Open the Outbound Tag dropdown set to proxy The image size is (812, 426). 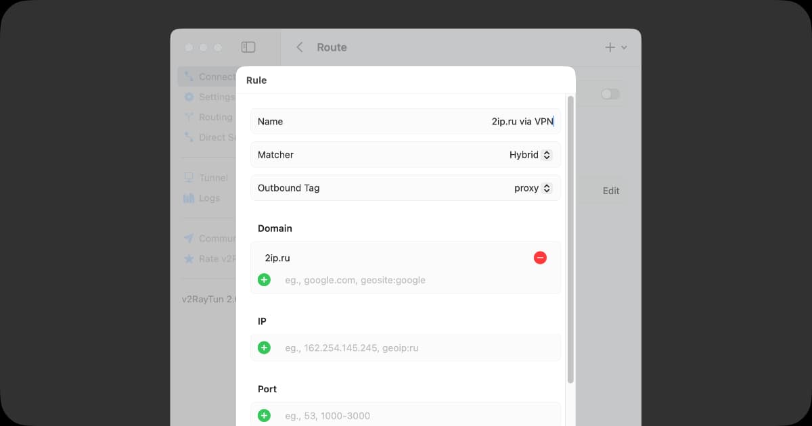(x=533, y=188)
